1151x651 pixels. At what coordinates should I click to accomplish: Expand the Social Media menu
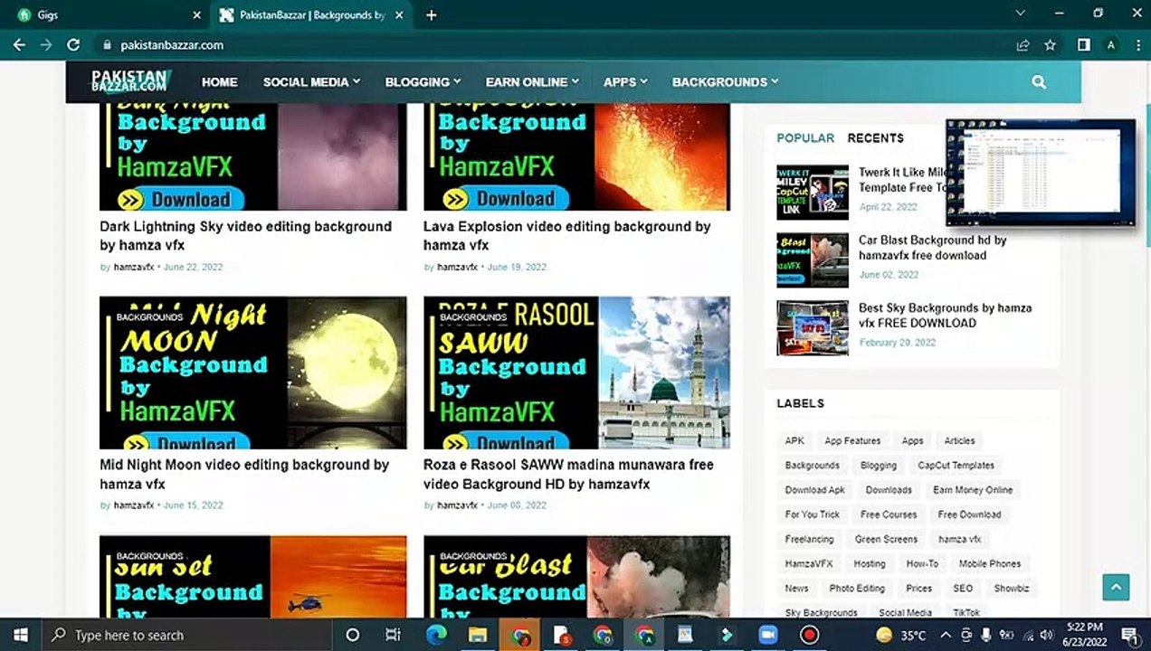(x=311, y=81)
